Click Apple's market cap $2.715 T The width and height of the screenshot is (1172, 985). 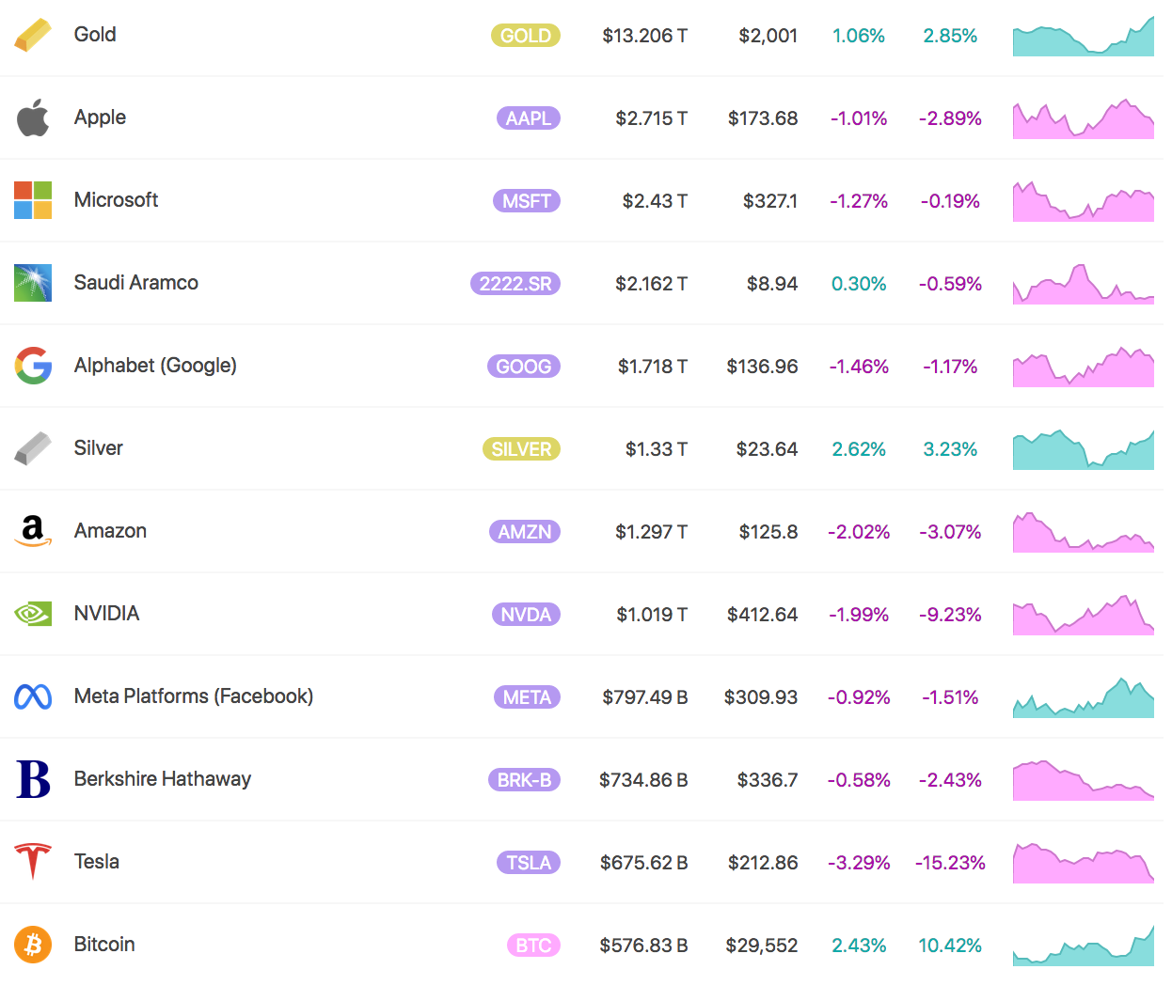click(x=652, y=118)
